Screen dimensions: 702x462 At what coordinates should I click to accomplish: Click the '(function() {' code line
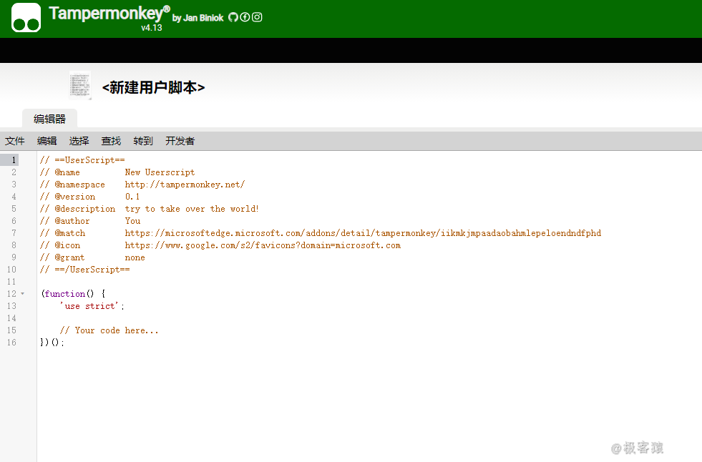(x=74, y=294)
